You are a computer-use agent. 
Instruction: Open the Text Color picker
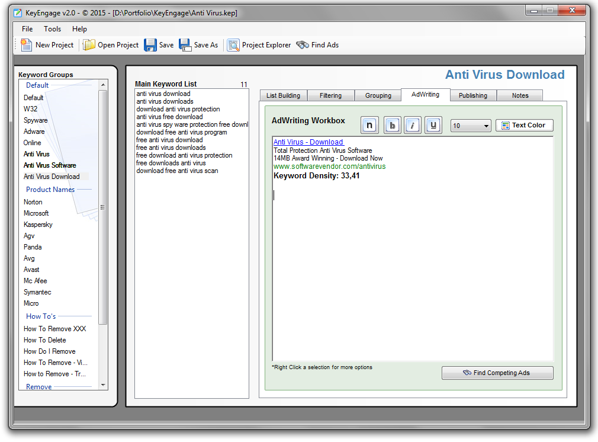tap(524, 125)
